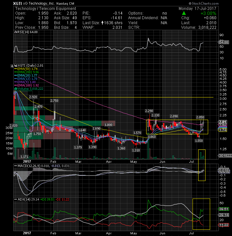Select Technology / Telecom Equipment sector text
The image size is (232, 236).
point(46,9)
